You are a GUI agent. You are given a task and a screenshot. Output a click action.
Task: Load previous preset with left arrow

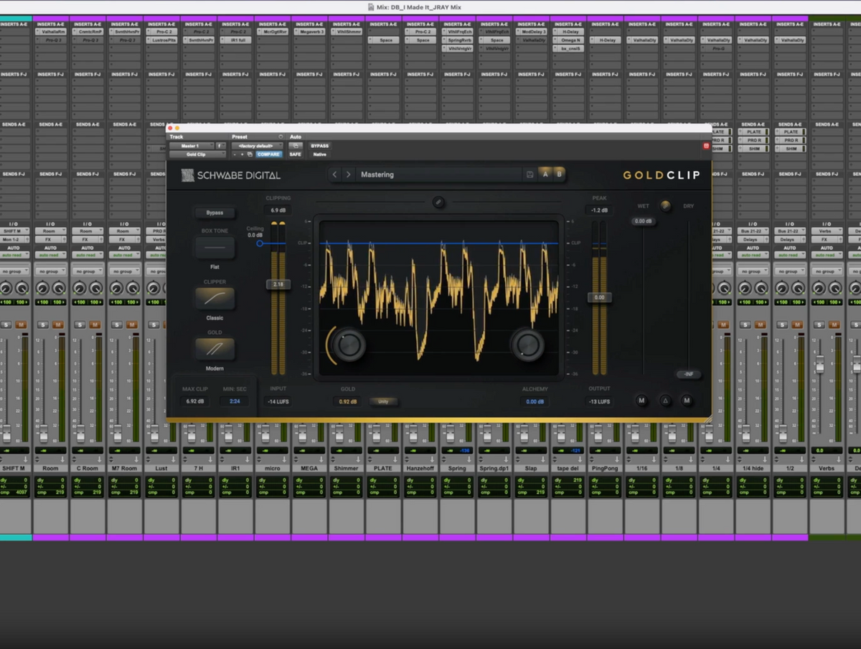coord(335,174)
